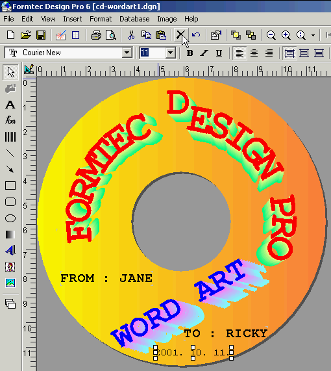Toggle underline formatting

[219, 53]
